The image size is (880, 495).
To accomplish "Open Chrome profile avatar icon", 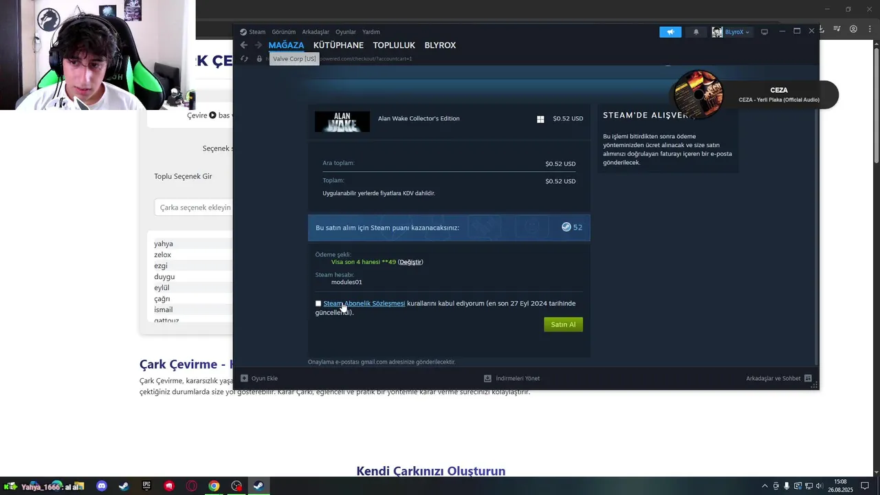I will [x=853, y=30].
